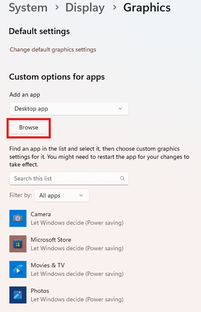Select the Photos app name
Image resolution: width=201 pixels, height=312 pixels.
[x=40, y=291]
